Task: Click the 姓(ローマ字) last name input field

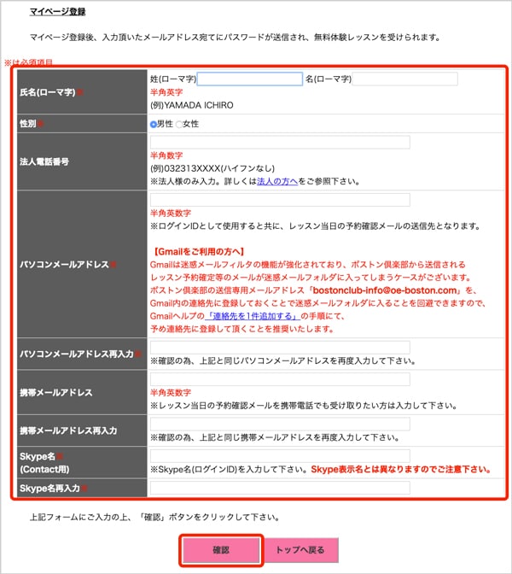Action: [249, 79]
